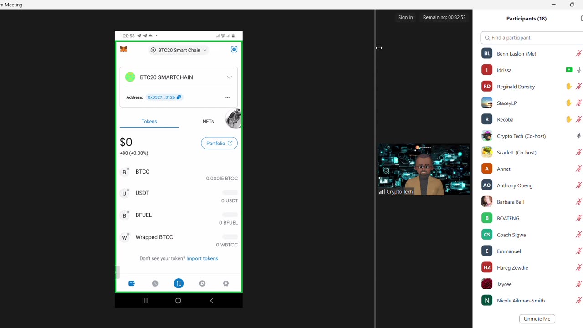Click the Sign in button

click(x=405, y=17)
